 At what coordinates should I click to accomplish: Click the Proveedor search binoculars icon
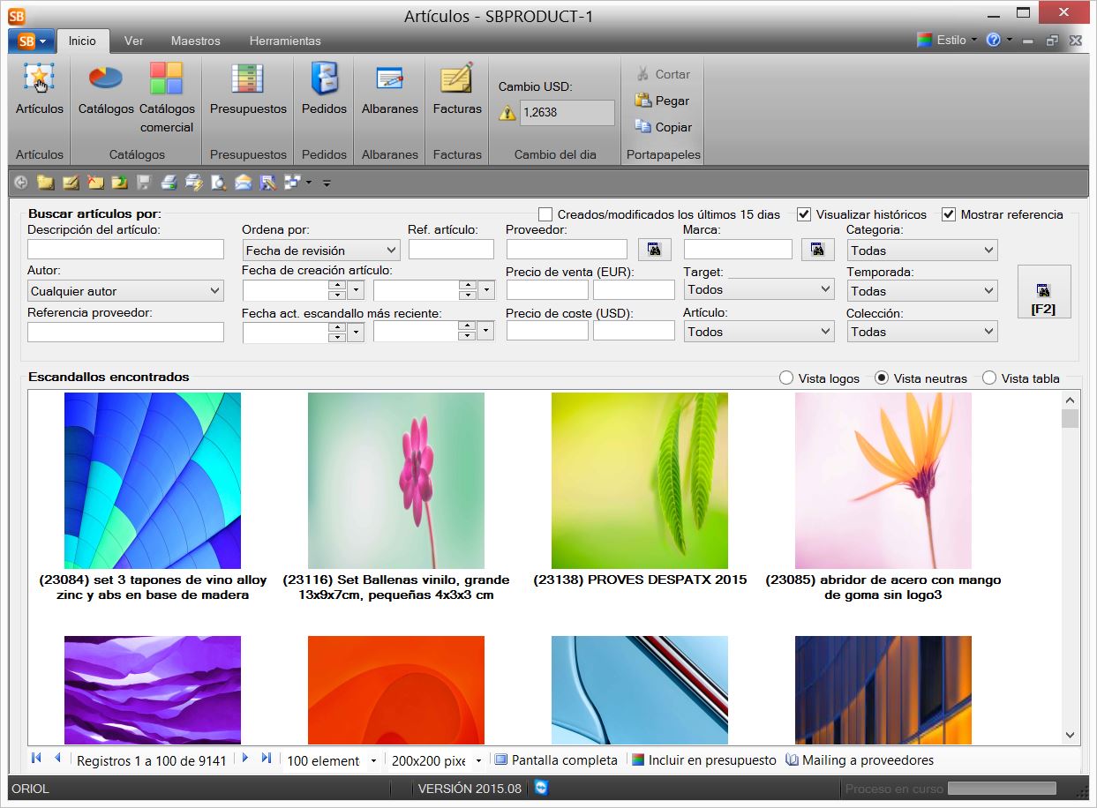pos(654,250)
